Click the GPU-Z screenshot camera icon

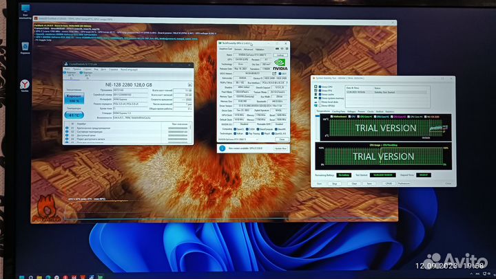point(278,49)
